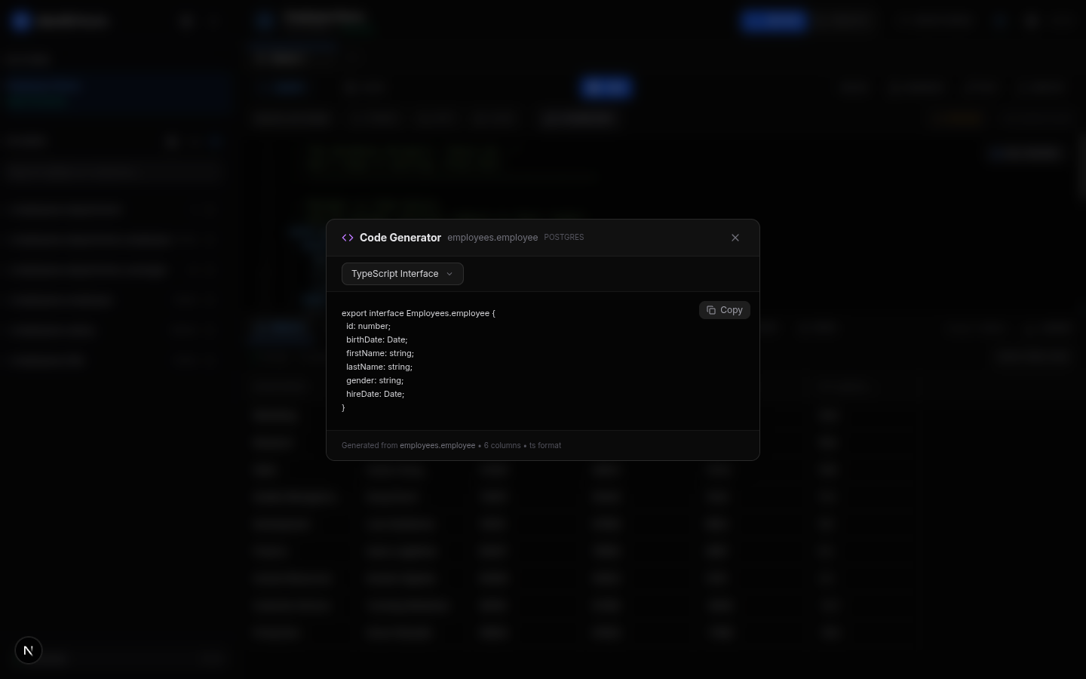
Task: Click the employees.employee table name in header
Action: pyautogui.click(x=492, y=238)
